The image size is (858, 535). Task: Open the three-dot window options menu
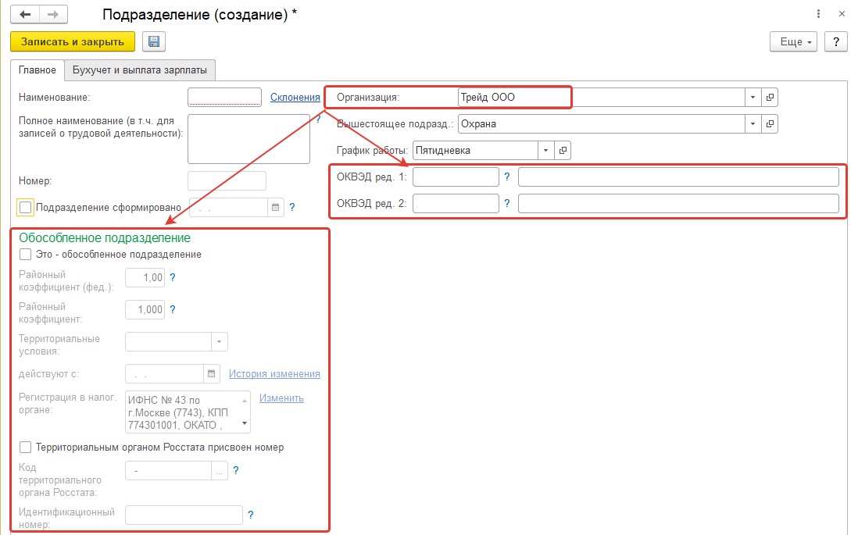(818, 14)
